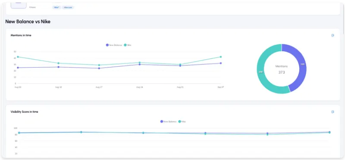Select Nike's Aug 03 mentions data point

tap(18, 57)
